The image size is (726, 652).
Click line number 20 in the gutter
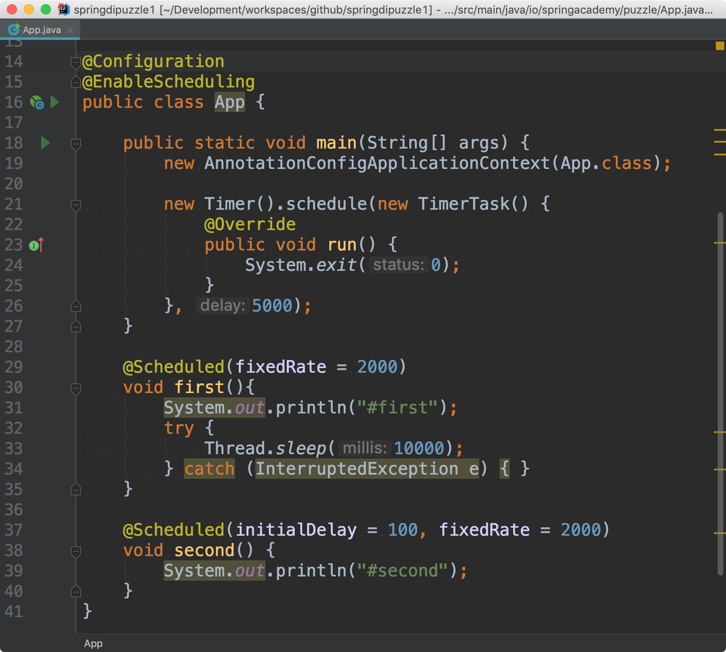[x=13, y=183]
